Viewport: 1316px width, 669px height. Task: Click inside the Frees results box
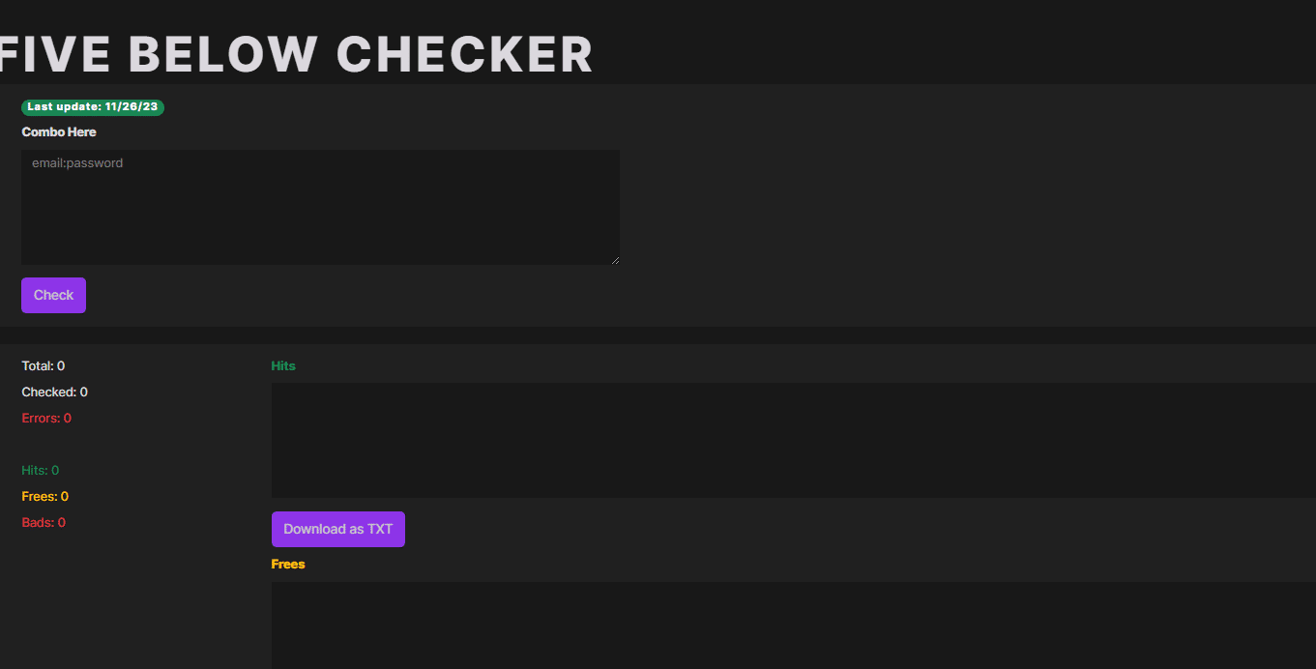pos(793,625)
